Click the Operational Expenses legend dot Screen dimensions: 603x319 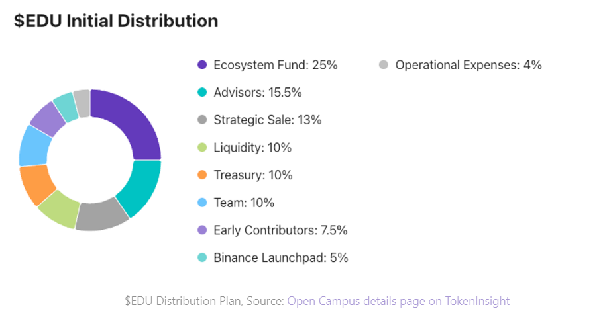[383, 65]
